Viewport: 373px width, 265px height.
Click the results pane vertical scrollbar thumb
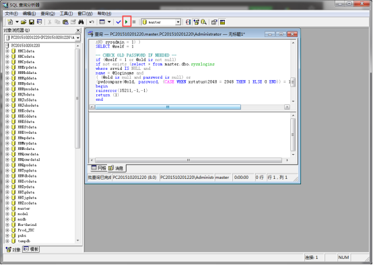pyautogui.click(x=293, y=135)
